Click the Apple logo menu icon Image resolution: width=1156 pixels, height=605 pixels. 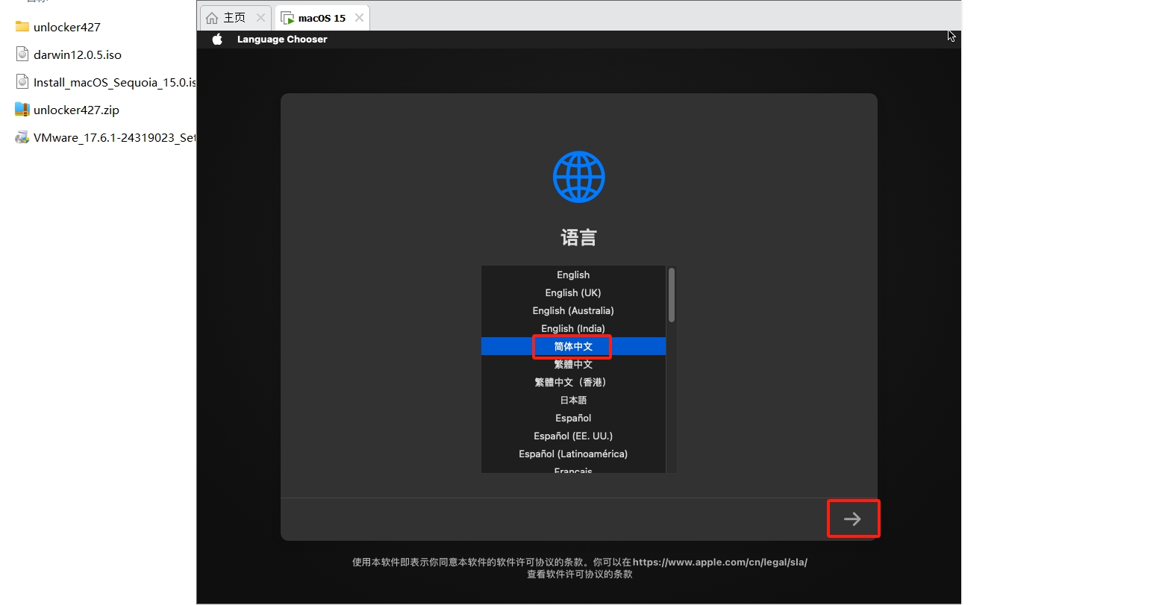tap(217, 40)
